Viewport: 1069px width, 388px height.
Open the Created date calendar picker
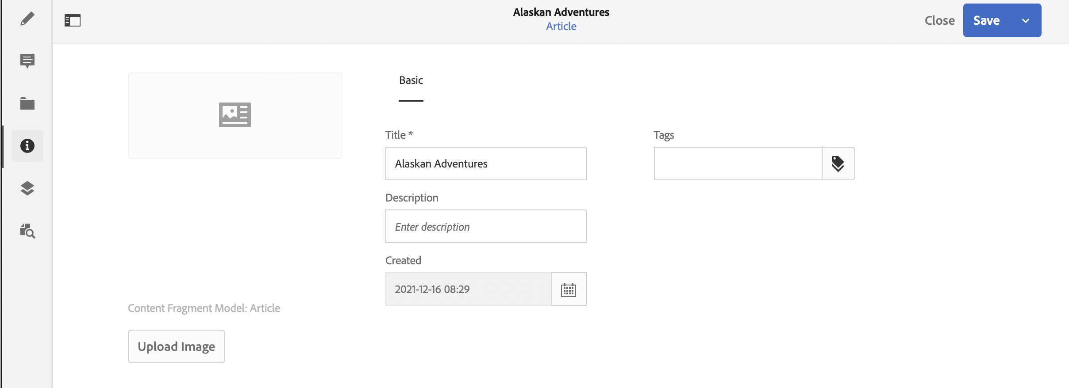click(569, 289)
